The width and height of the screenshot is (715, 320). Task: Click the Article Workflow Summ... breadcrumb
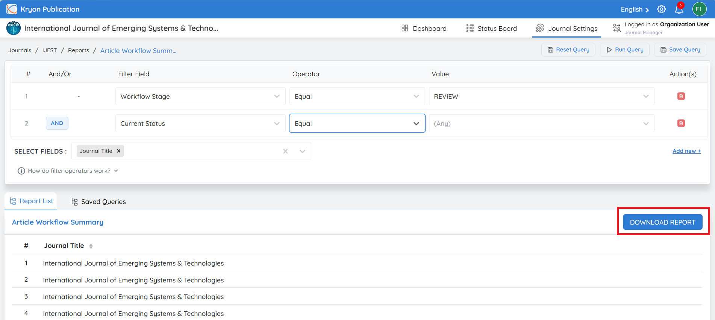pyautogui.click(x=138, y=51)
